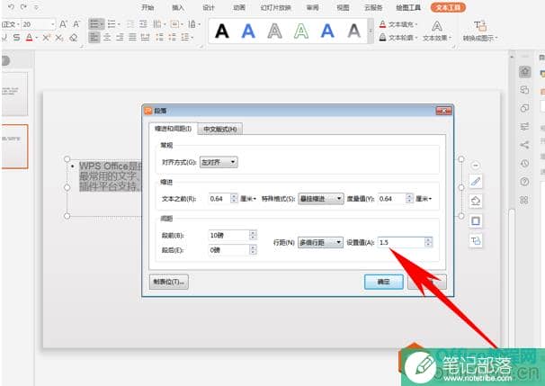Apply subscript formatting
Image resolution: width=545 pixels, height=386 pixels.
59,38
